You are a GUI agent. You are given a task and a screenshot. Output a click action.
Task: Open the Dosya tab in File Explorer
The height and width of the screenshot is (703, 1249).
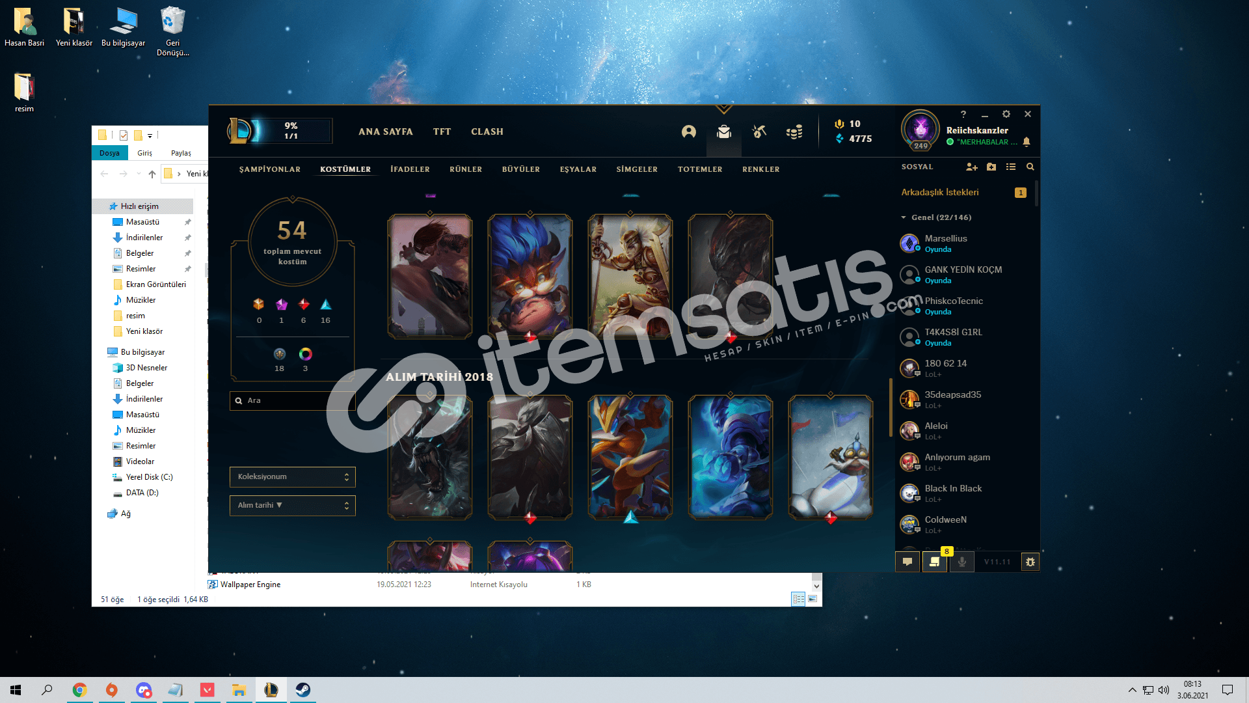coord(109,153)
